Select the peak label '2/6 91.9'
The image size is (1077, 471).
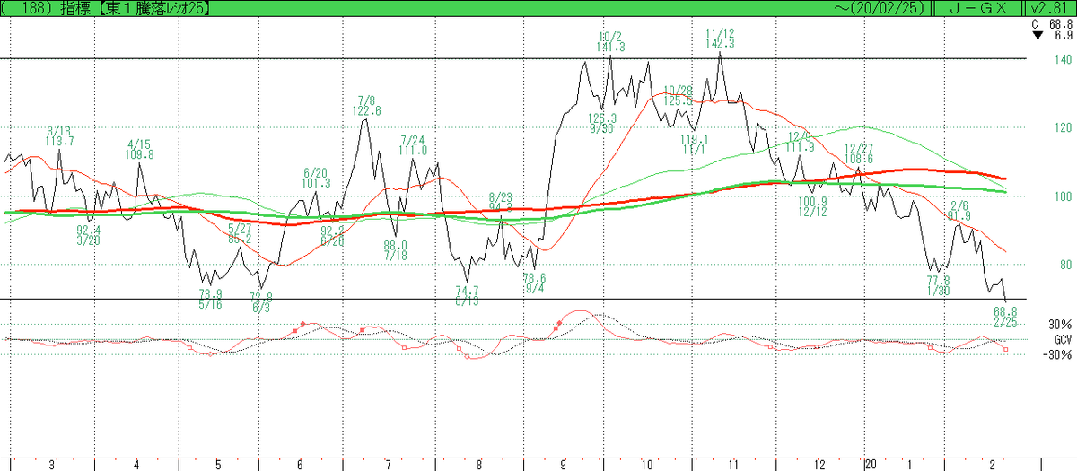pos(959,210)
